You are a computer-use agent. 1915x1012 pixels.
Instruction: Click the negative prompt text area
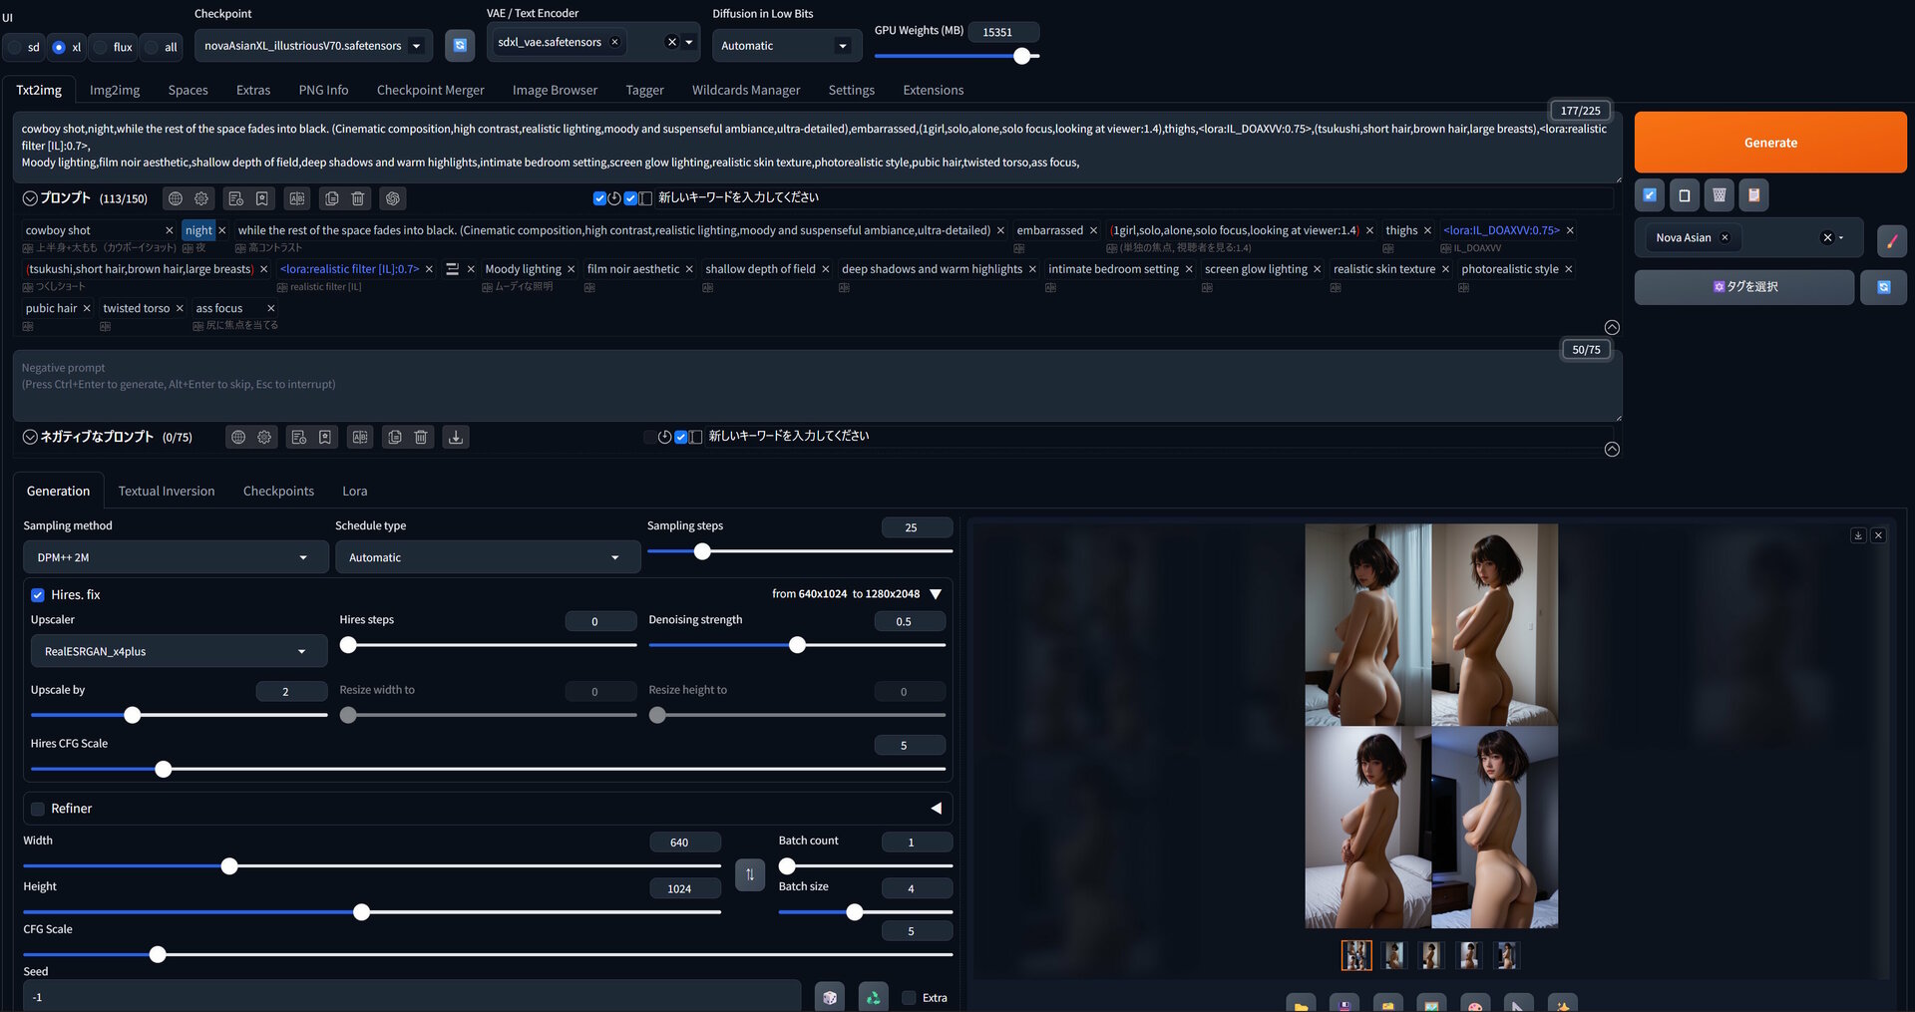pos(817,385)
